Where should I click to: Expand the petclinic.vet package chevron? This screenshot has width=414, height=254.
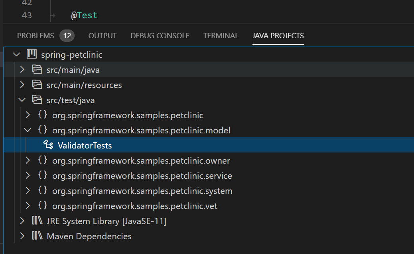pyautogui.click(x=28, y=205)
